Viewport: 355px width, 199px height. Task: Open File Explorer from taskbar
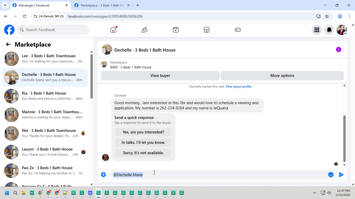tap(24, 193)
